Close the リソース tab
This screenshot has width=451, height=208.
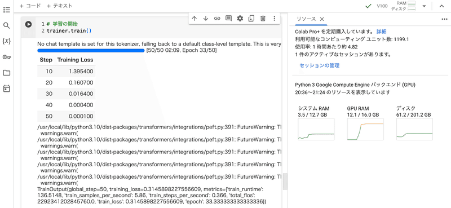pos(322,19)
